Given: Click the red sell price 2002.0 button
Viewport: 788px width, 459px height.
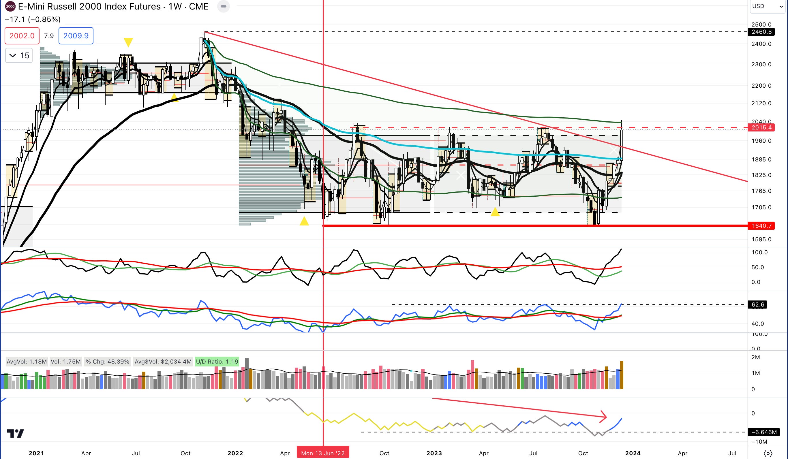Looking at the screenshot, I should point(22,36).
